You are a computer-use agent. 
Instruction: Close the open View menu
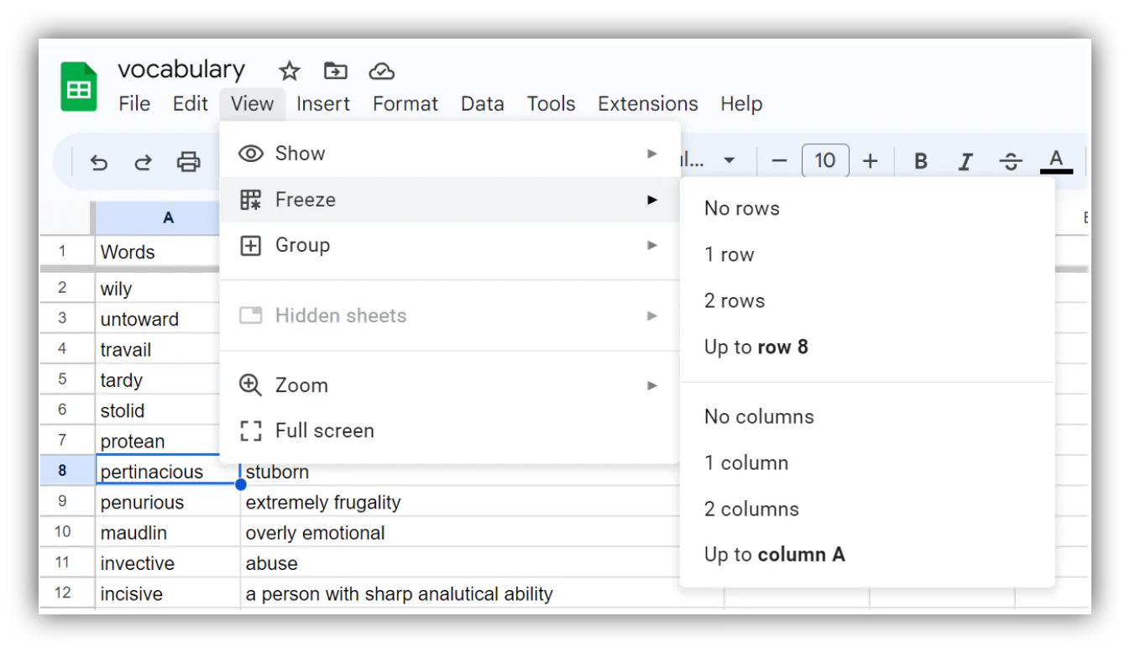(253, 104)
